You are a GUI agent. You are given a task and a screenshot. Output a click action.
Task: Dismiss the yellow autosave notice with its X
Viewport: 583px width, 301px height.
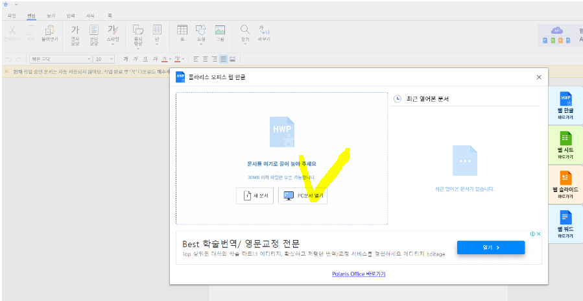6,71
